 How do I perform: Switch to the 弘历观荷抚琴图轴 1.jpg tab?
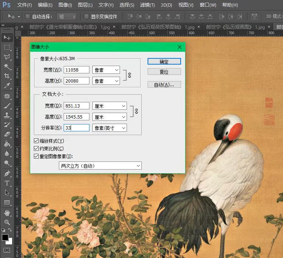pos(158,27)
